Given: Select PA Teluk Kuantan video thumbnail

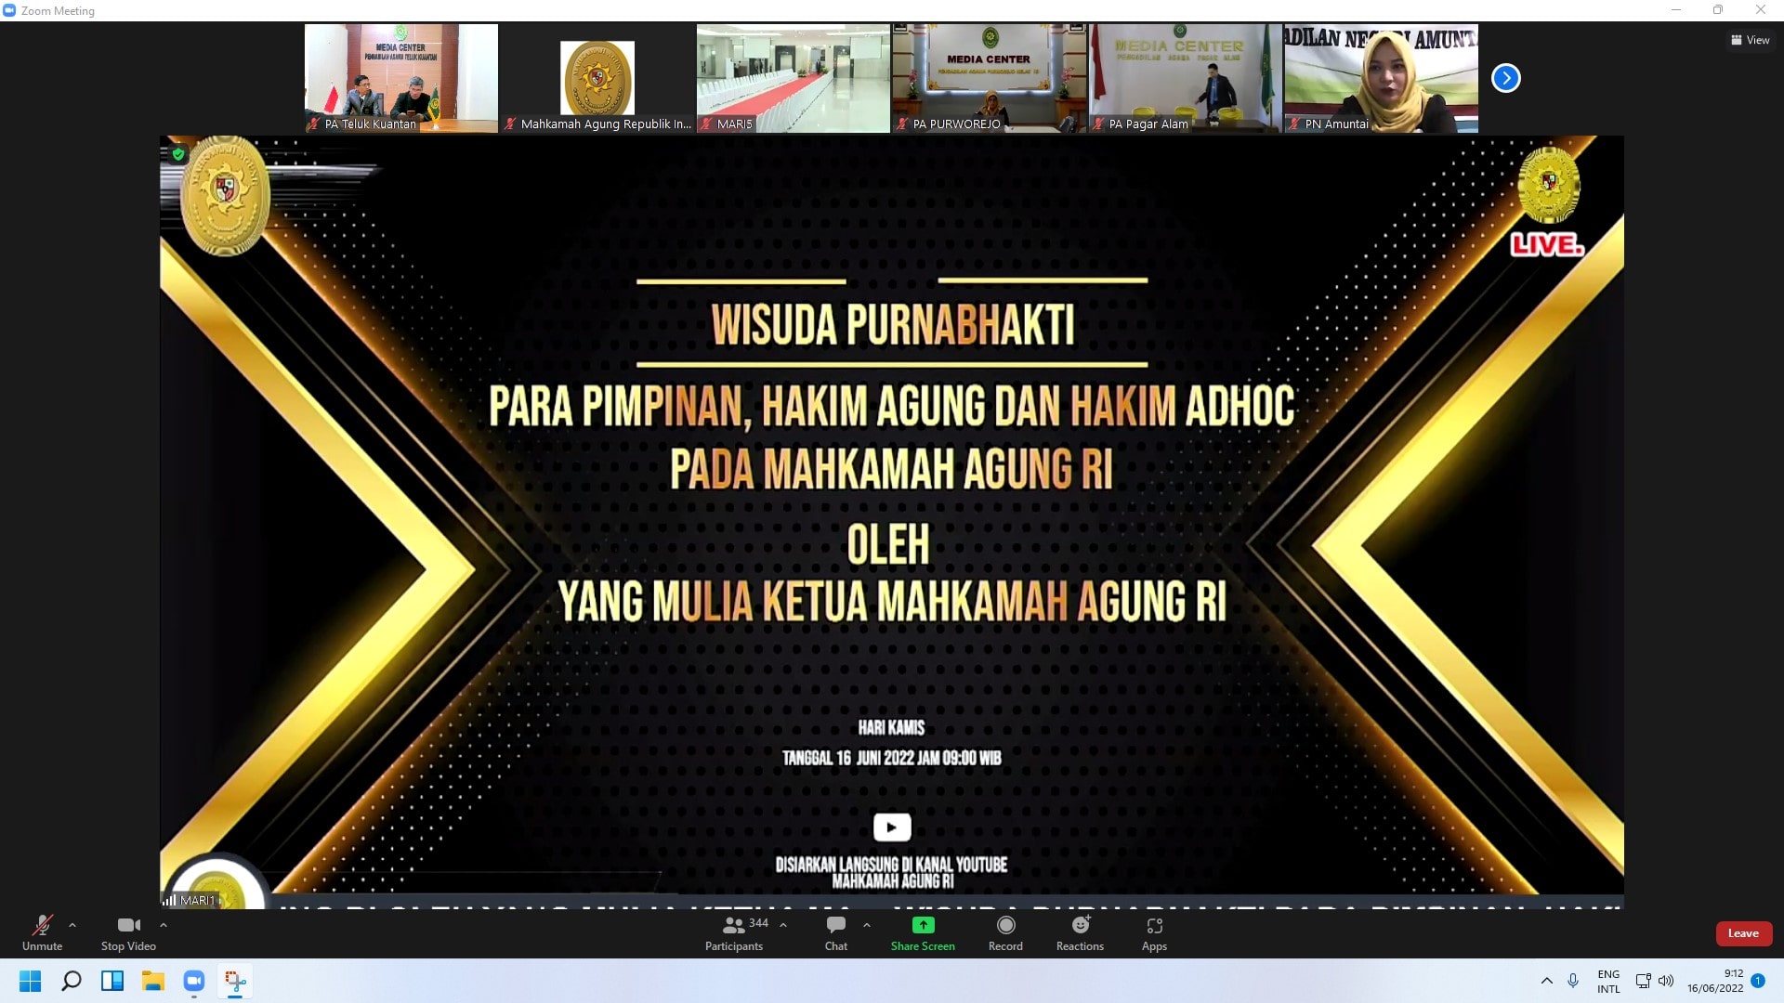Looking at the screenshot, I should pyautogui.click(x=401, y=78).
